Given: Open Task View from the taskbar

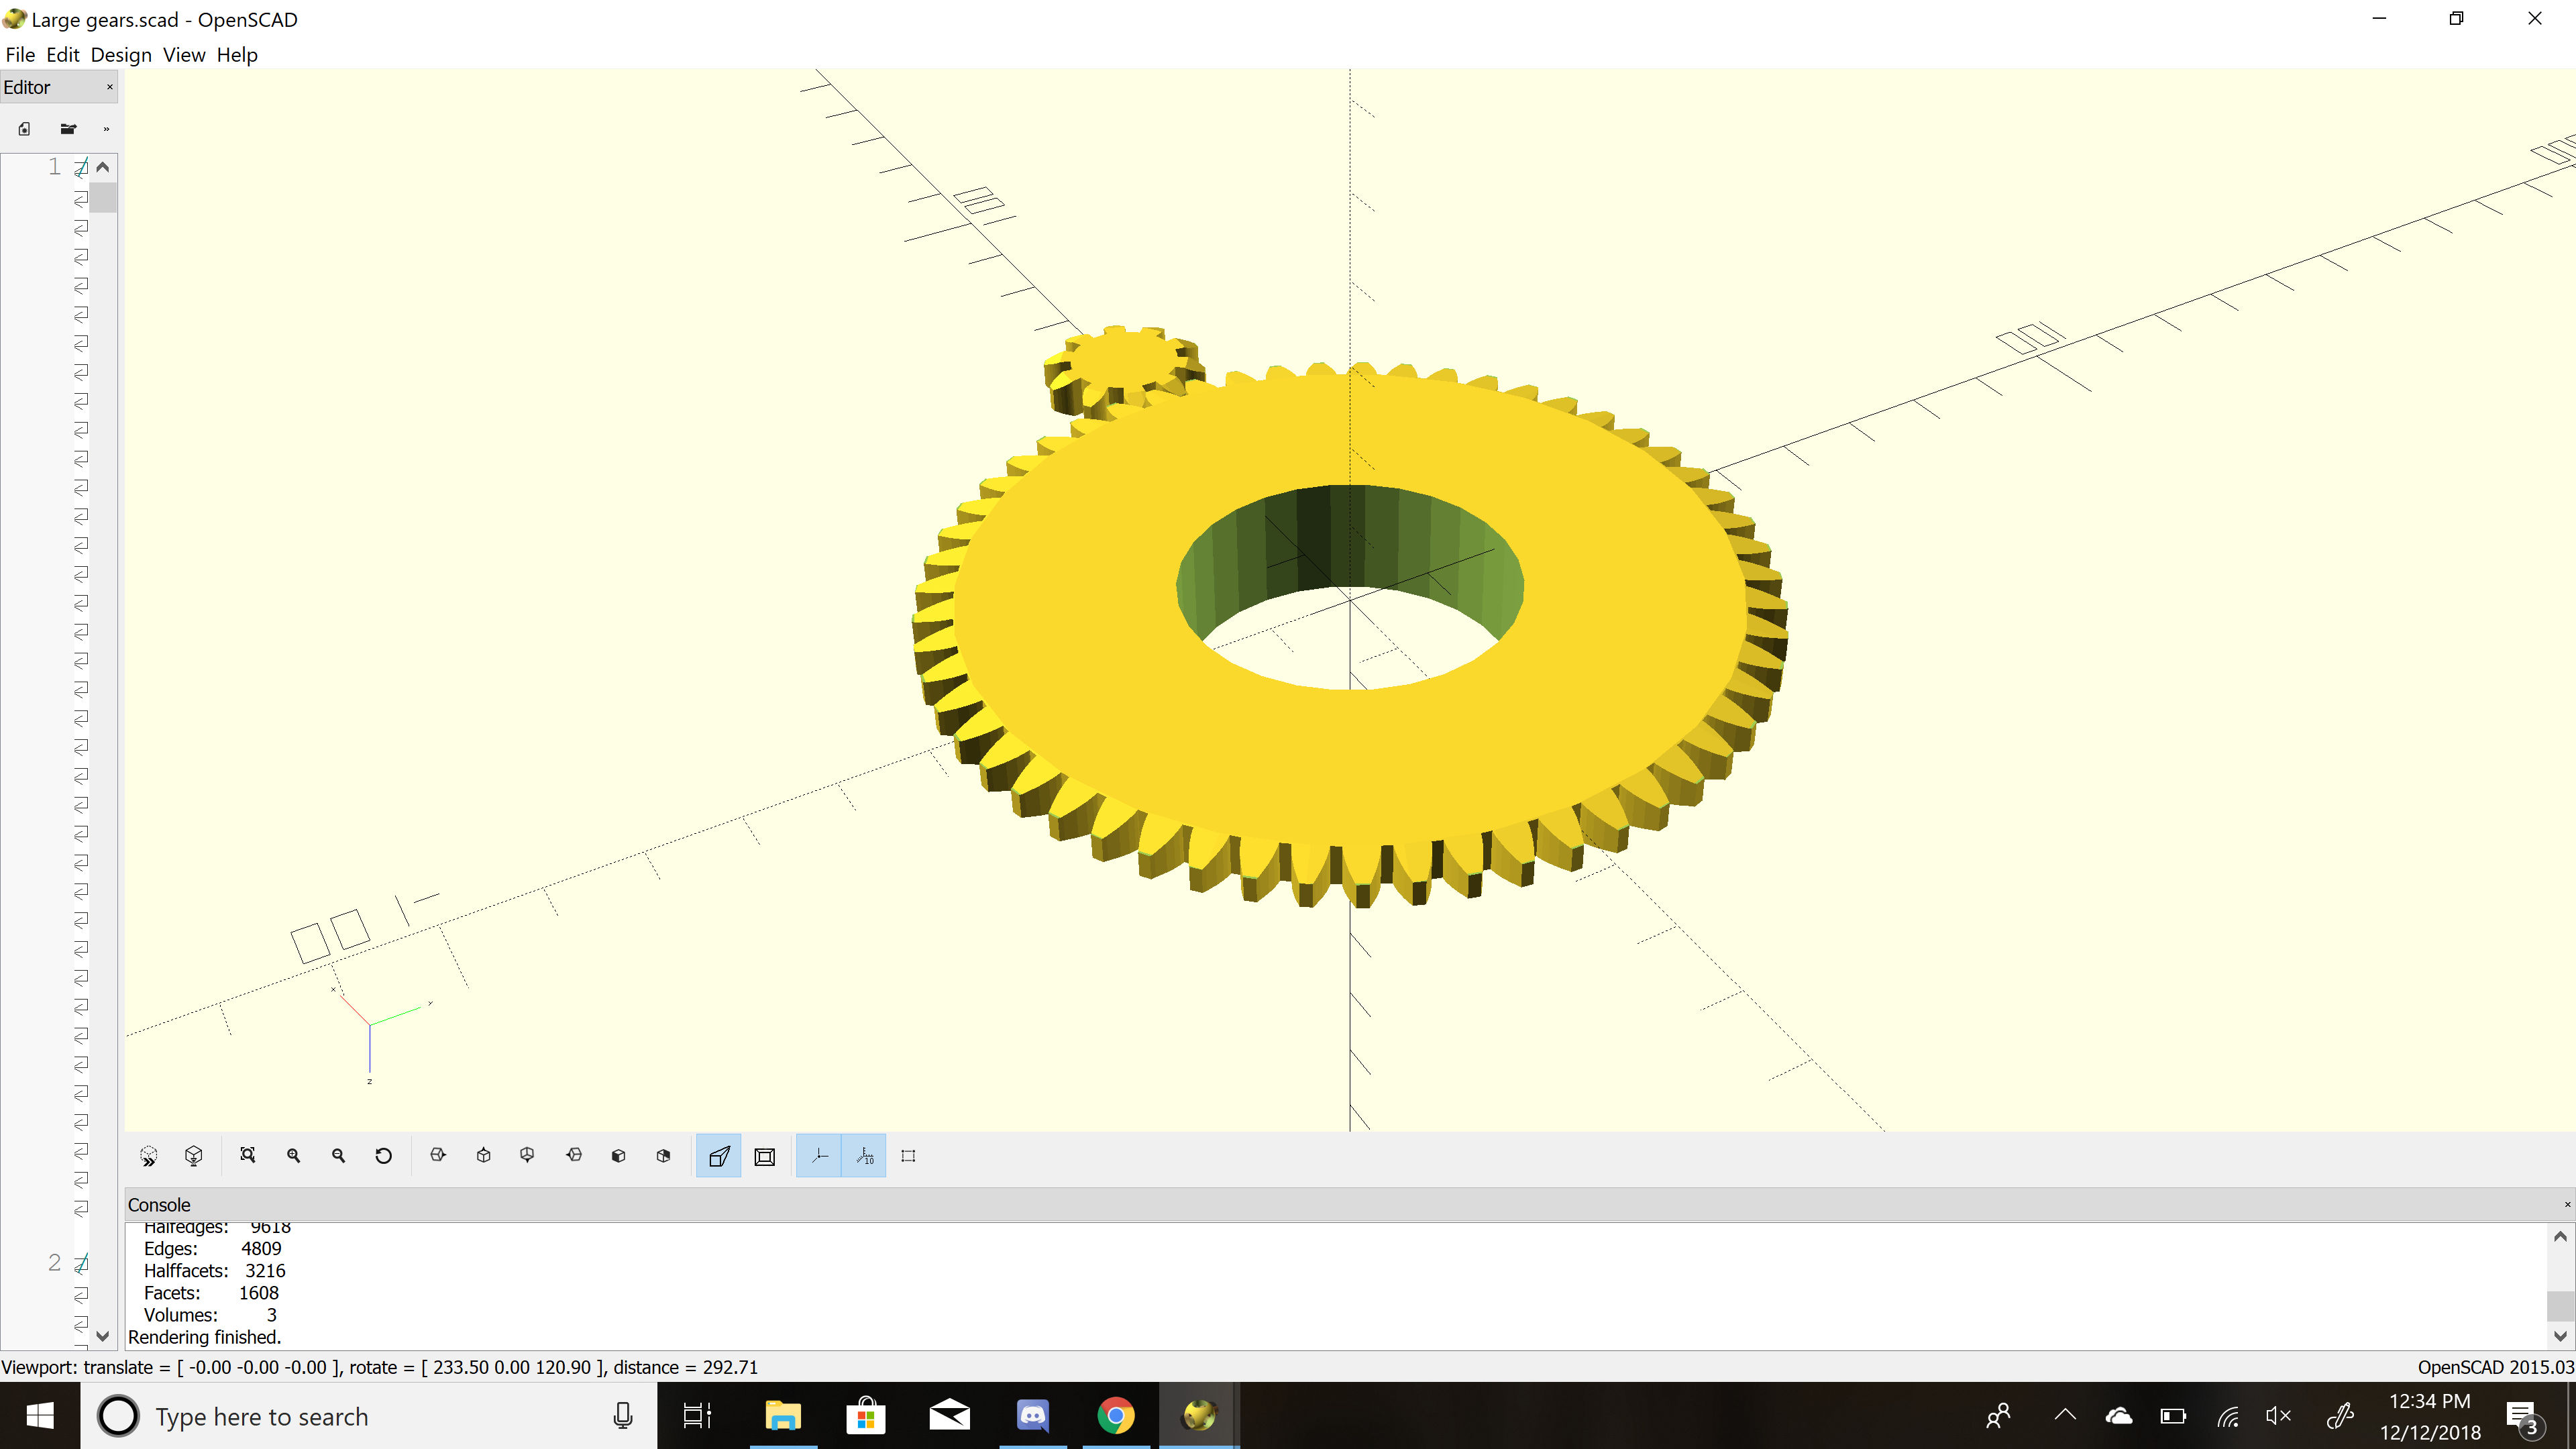Looking at the screenshot, I should (x=697, y=1416).
